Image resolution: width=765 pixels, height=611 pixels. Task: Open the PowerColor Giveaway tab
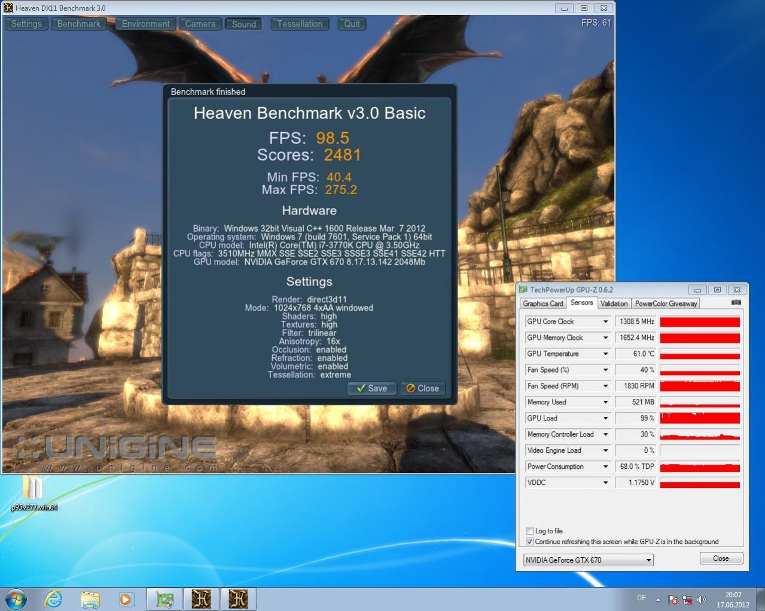point(666,303)
